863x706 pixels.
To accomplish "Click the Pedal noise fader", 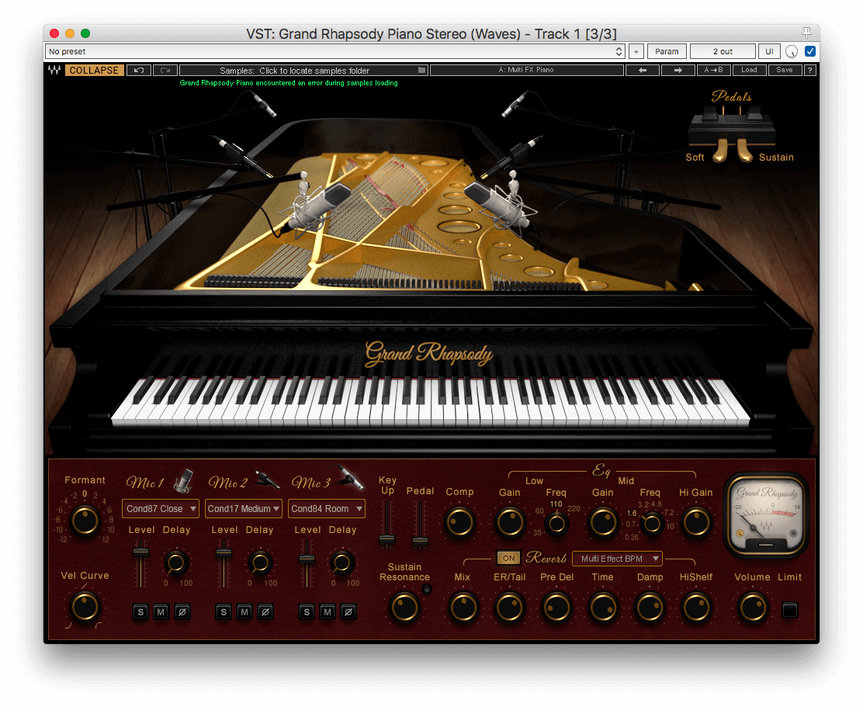I will pyautogui.click(x=420, y=542).
